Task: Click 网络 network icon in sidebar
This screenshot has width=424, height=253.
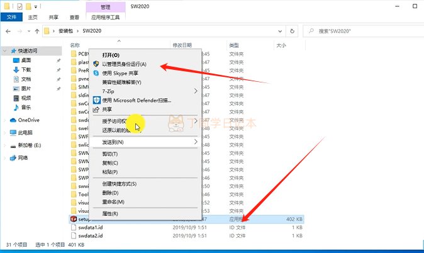Action: [13, 157]
